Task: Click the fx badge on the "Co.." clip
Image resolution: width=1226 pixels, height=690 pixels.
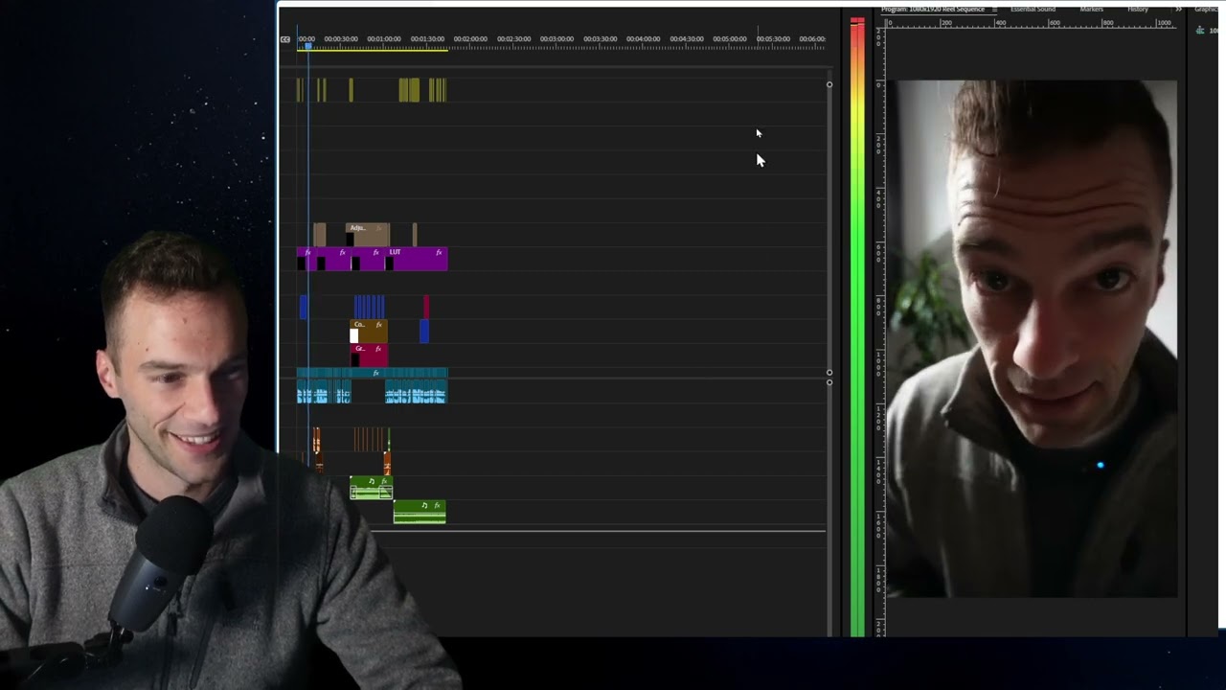Action: (x=379, y=325)
